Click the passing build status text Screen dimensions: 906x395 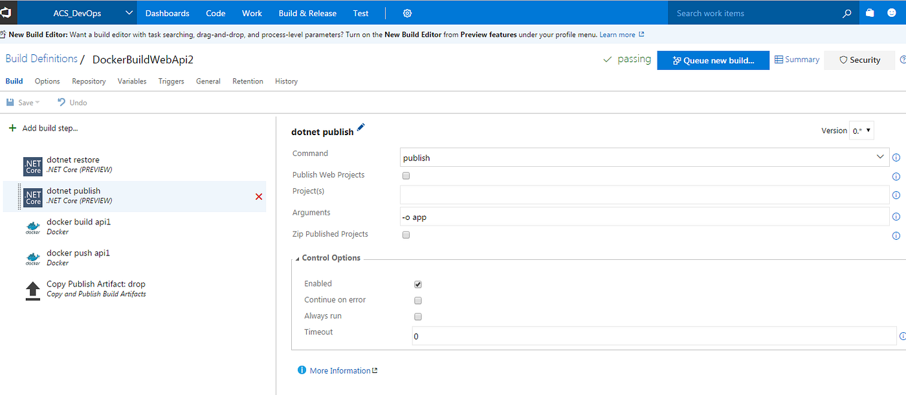[634, 59]
